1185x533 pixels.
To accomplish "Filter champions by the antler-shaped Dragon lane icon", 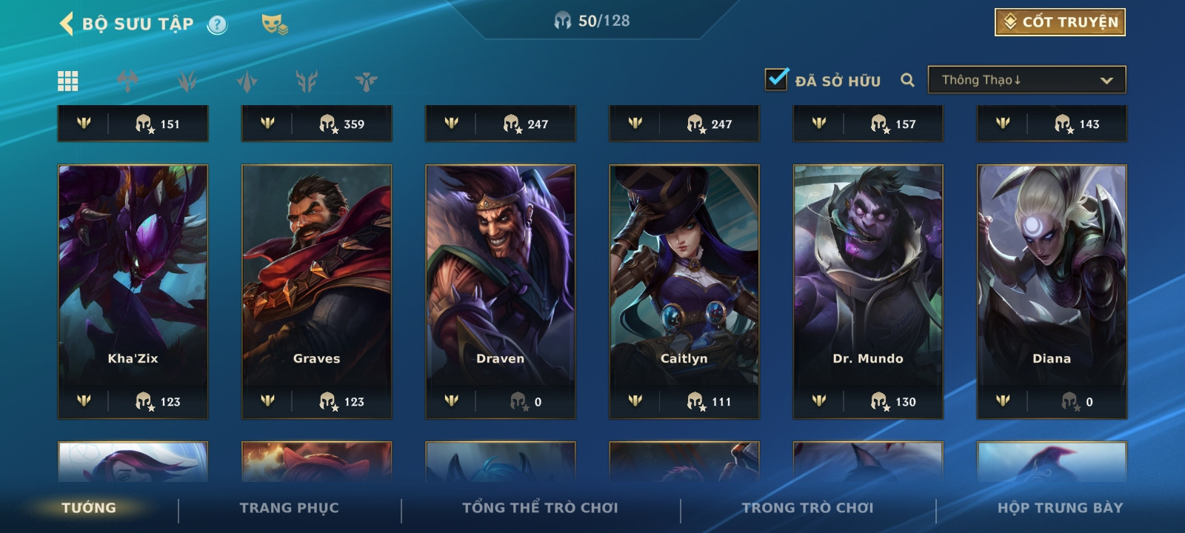I will 307,81.
